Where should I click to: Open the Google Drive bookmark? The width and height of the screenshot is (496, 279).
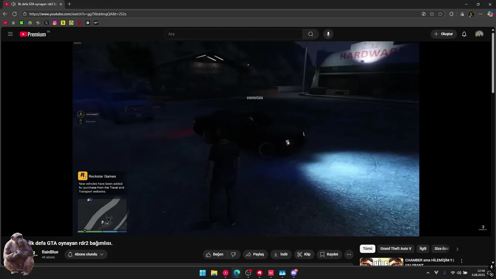click(x=30, y=23)
